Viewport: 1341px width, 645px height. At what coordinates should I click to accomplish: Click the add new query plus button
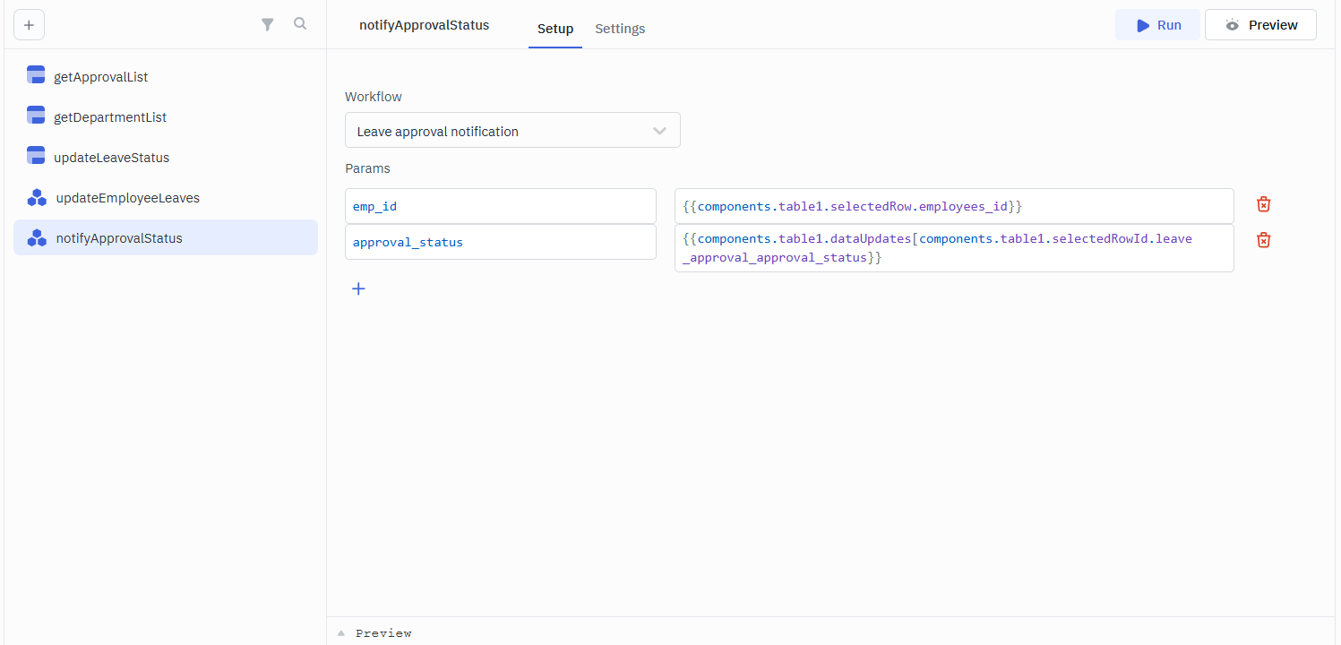click(29, 25)
